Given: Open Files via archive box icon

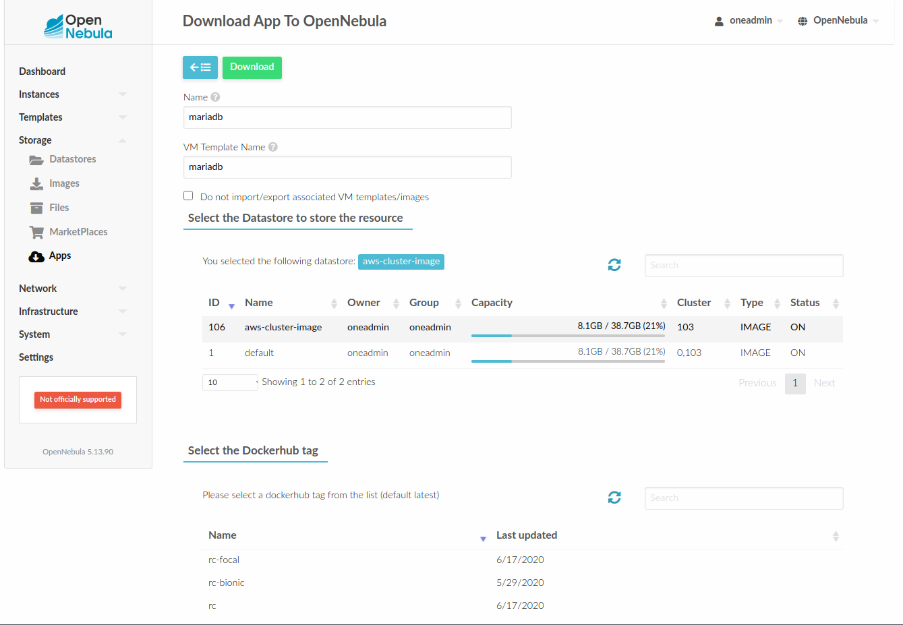Looking at the screenshot, I should pyautogui.click(x=36, y=208).
